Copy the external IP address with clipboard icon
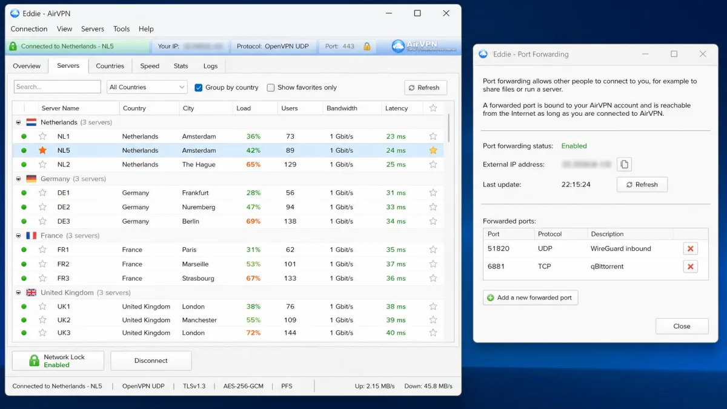The height and width of the screenshot is (409, 727). [x=625, y=164]
